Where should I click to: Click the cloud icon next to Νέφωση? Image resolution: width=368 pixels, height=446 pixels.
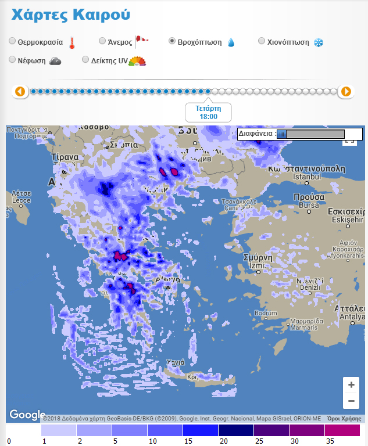tap(55, 60)
